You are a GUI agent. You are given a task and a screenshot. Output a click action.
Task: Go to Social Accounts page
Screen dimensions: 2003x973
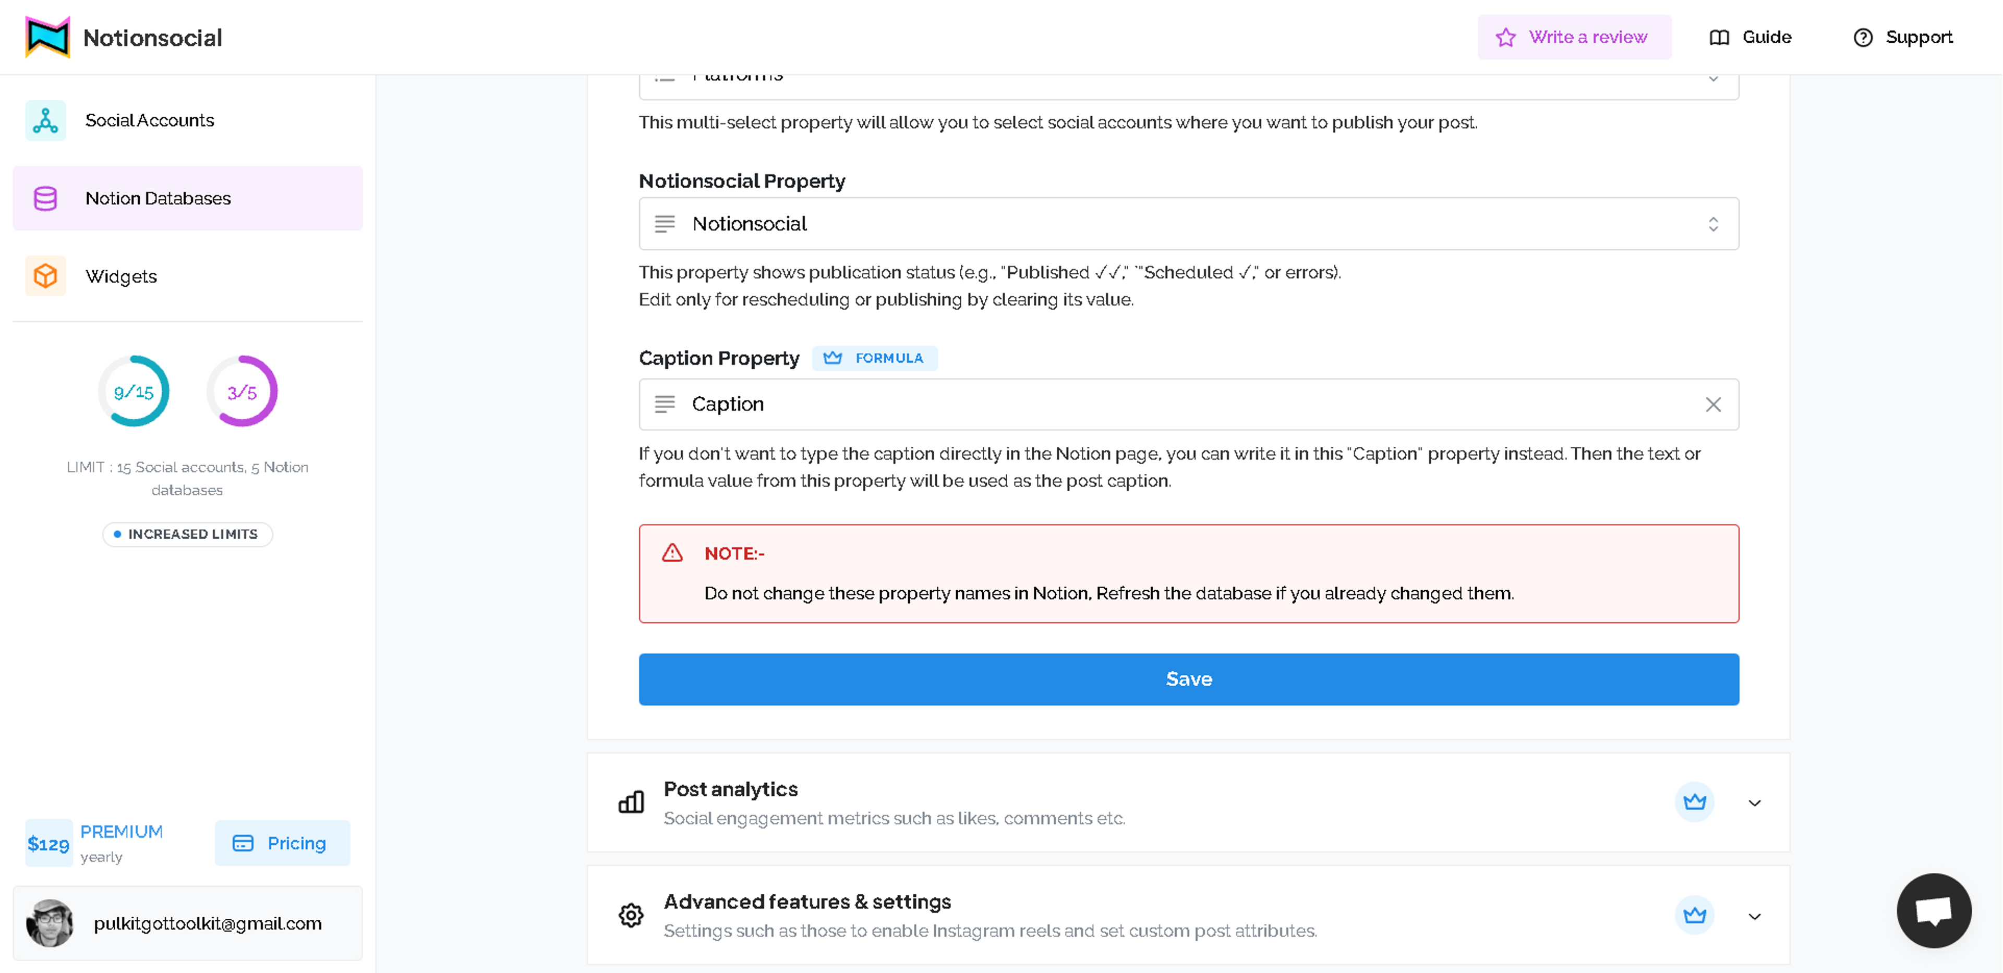click(149, 120)
